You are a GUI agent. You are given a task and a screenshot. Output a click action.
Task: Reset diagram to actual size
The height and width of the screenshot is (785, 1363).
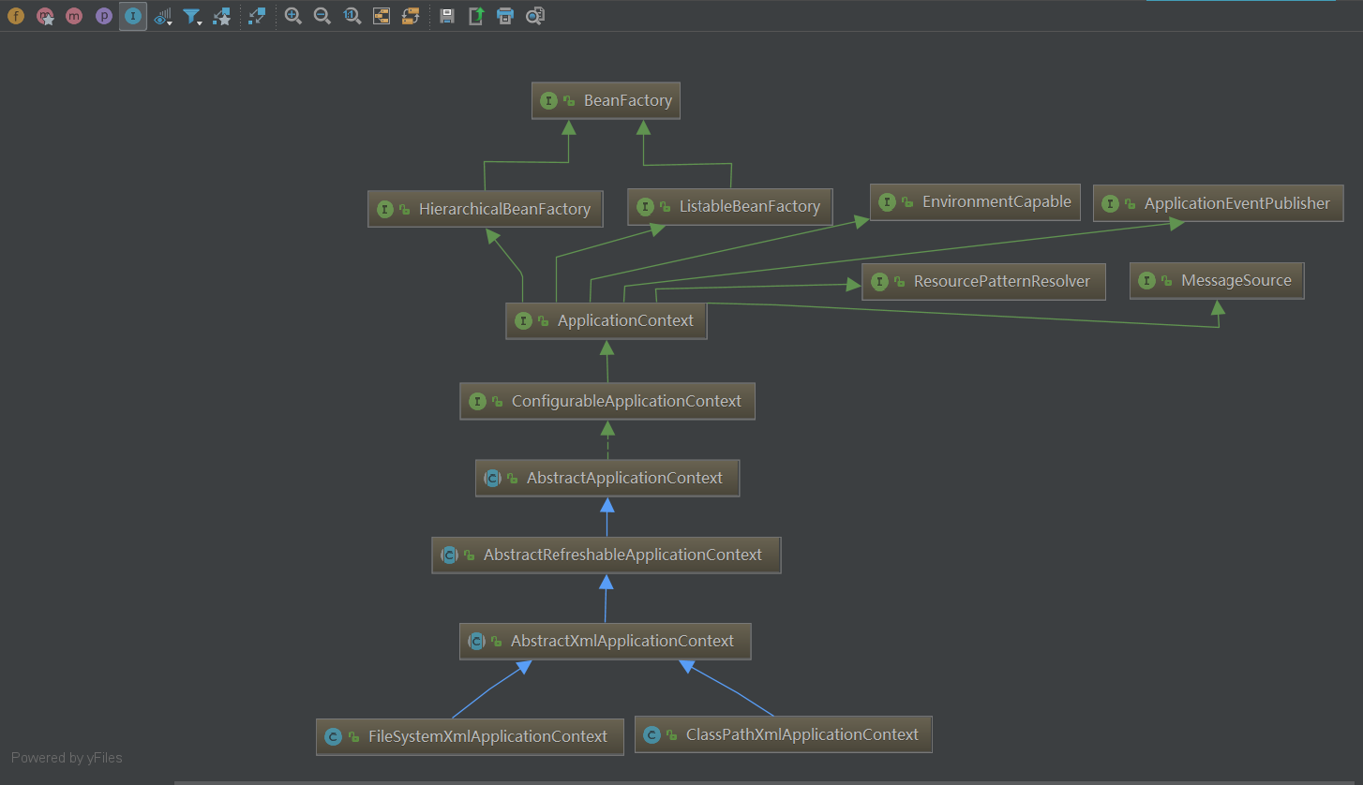352,16
